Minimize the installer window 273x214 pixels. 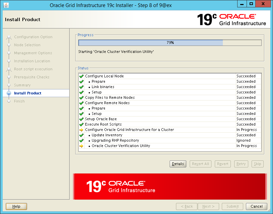tap(242, 4)
